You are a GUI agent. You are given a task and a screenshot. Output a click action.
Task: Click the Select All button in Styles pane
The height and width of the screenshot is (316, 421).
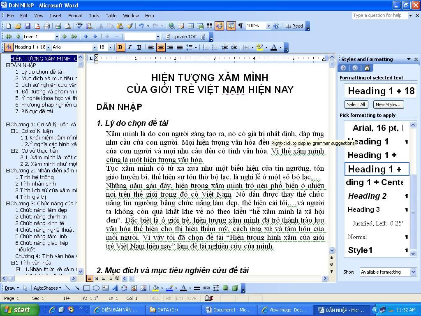(356, 105)
